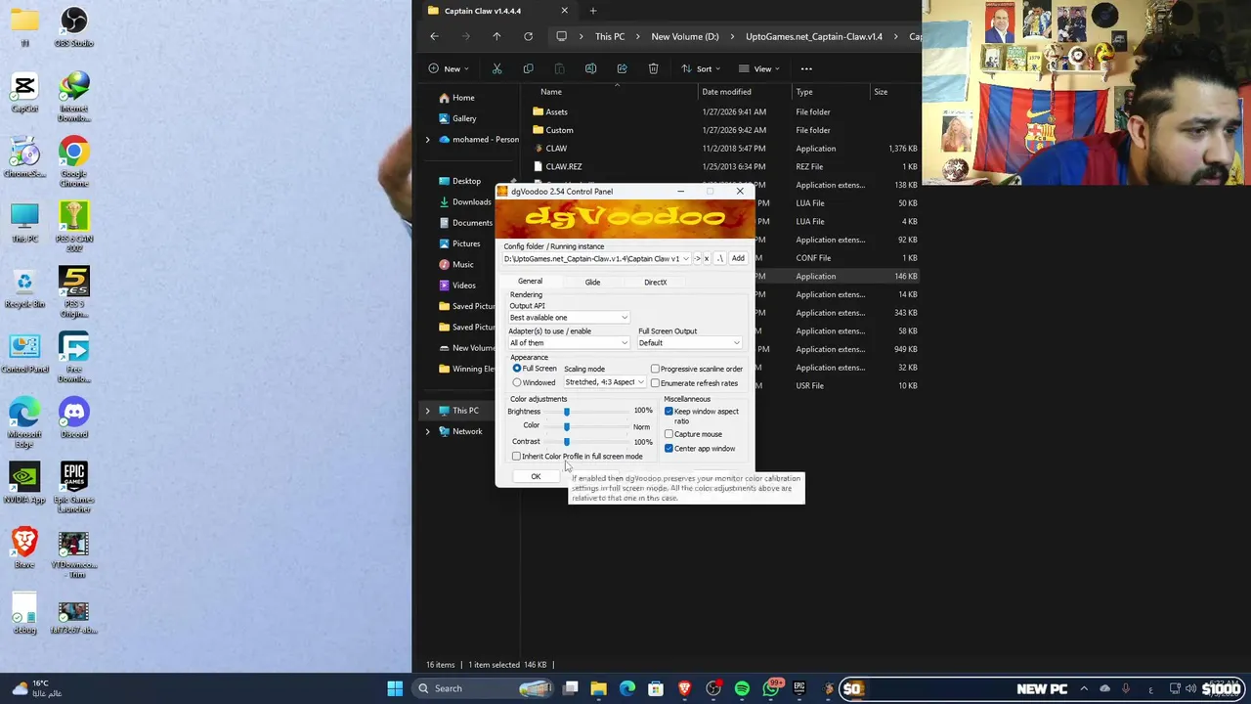The width and height of the screenshot is (1251, 704).
Task: Open the Epic Games Launcher desktop shortcut
Action: [x=74, y=486]
